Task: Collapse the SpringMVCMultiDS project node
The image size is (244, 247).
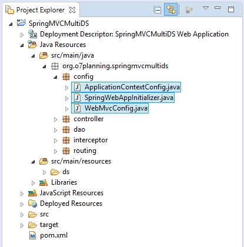Action: click(x=11, y=24)
